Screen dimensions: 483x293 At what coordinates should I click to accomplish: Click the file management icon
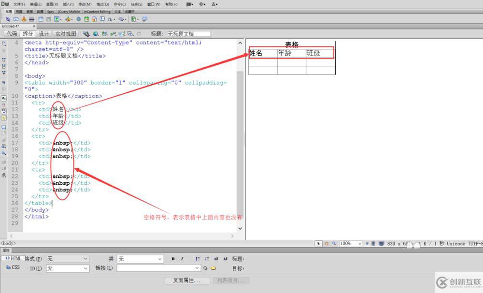tap(105, 34)
